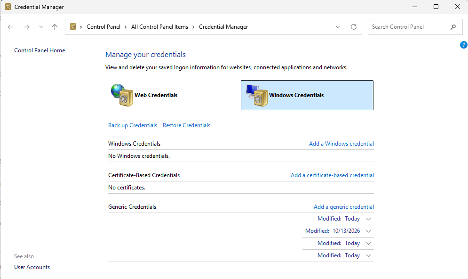Expand the chevron between Control Panel and All Control Panel Items
468x279 pixels.
[x=126, y=27]
